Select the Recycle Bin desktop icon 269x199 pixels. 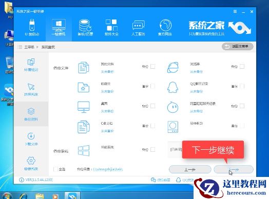click(9, 65)
